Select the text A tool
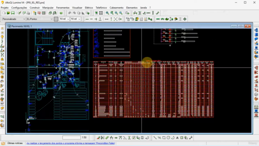 coord(177,138)
